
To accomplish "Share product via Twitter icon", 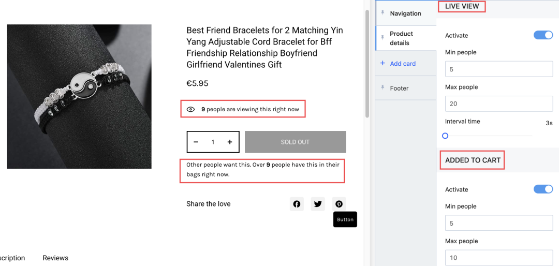I will tap(318, 204).
